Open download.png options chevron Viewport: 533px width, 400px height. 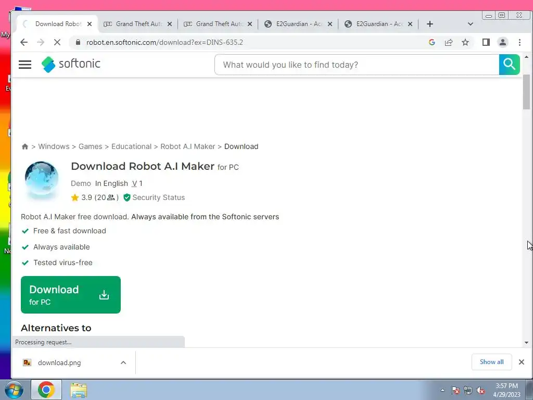123,362
